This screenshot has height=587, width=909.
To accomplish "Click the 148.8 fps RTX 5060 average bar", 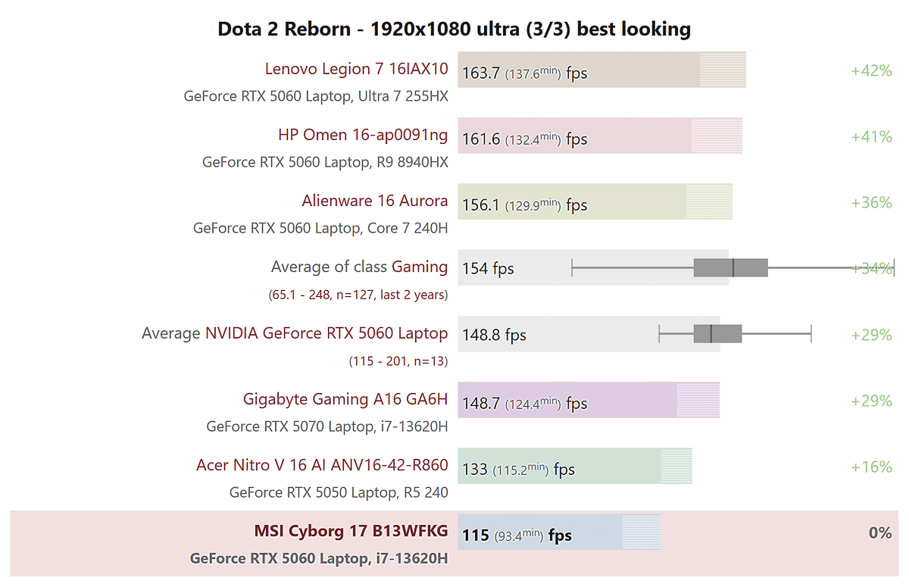I will coord(589,333).
